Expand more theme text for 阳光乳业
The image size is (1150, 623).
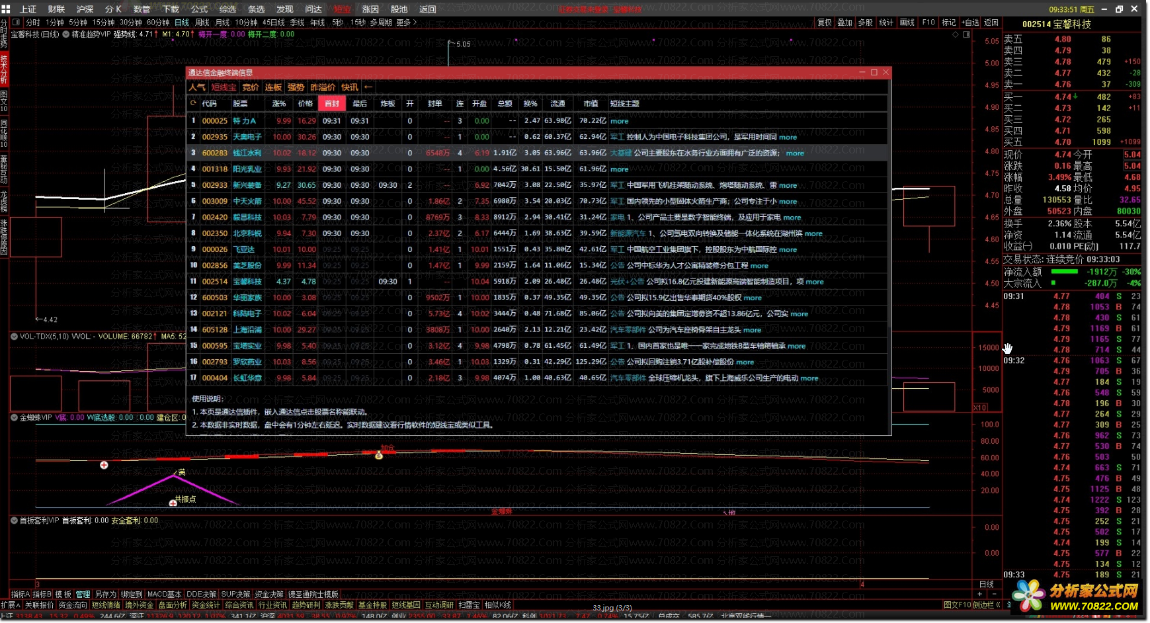[x=620, y=169]
